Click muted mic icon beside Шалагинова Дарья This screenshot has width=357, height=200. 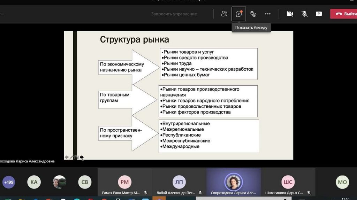309,192
